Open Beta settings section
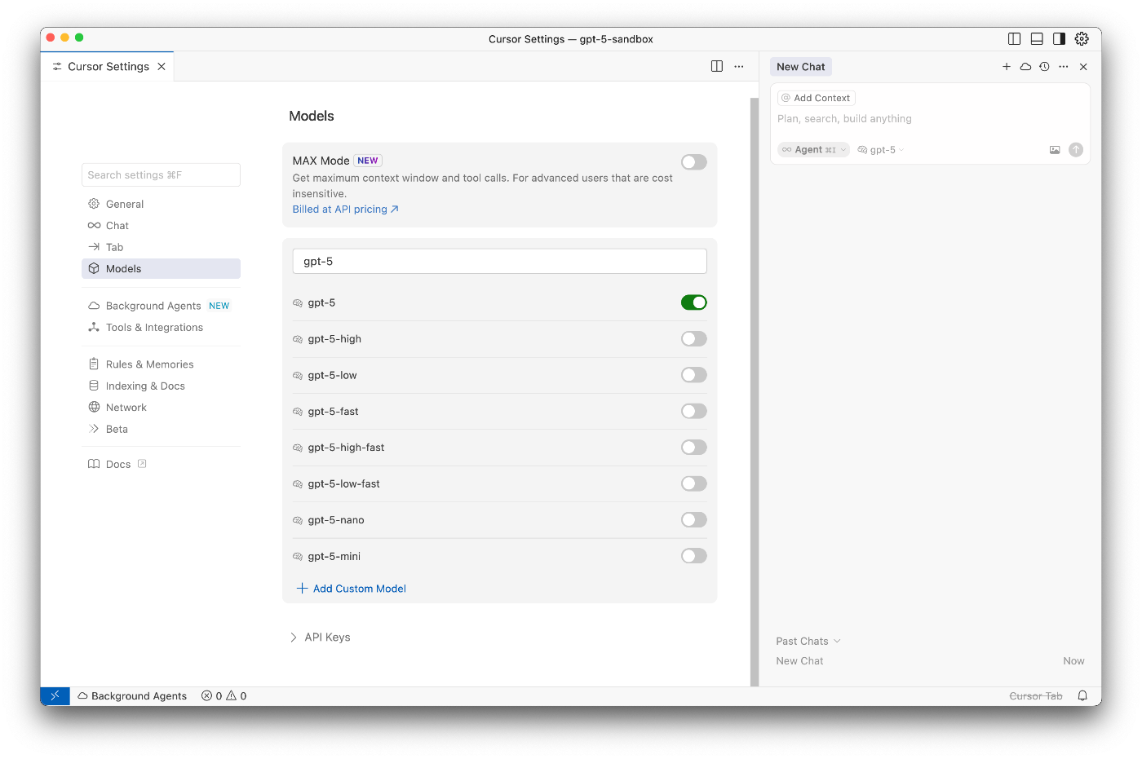 [x=161, y=429]
